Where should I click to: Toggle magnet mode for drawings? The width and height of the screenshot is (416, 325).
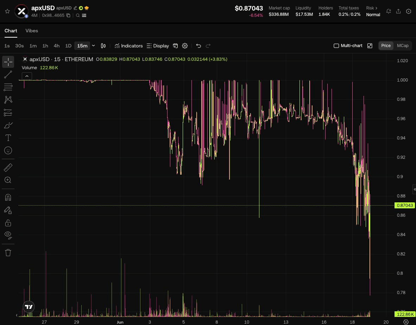point(8,197)
